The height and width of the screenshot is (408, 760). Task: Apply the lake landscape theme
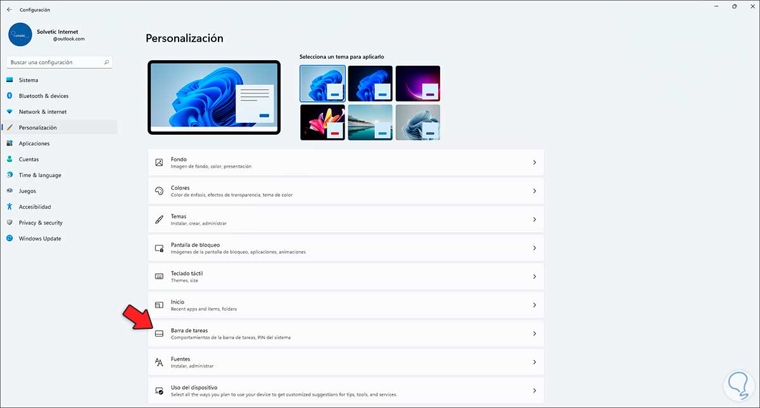370,122
